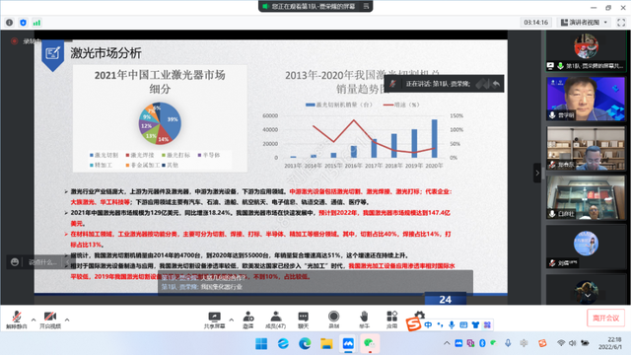Unmute the microphone in the meeting toolbar

tap(16, 319)
